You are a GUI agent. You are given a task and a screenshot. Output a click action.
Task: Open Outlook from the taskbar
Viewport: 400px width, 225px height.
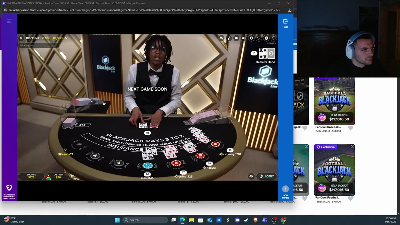coord(210,220)
